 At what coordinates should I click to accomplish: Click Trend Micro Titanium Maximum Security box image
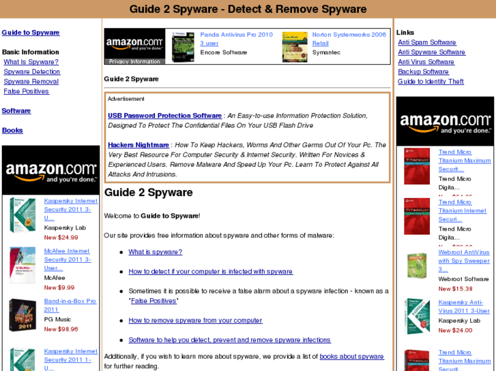(417, 166)
